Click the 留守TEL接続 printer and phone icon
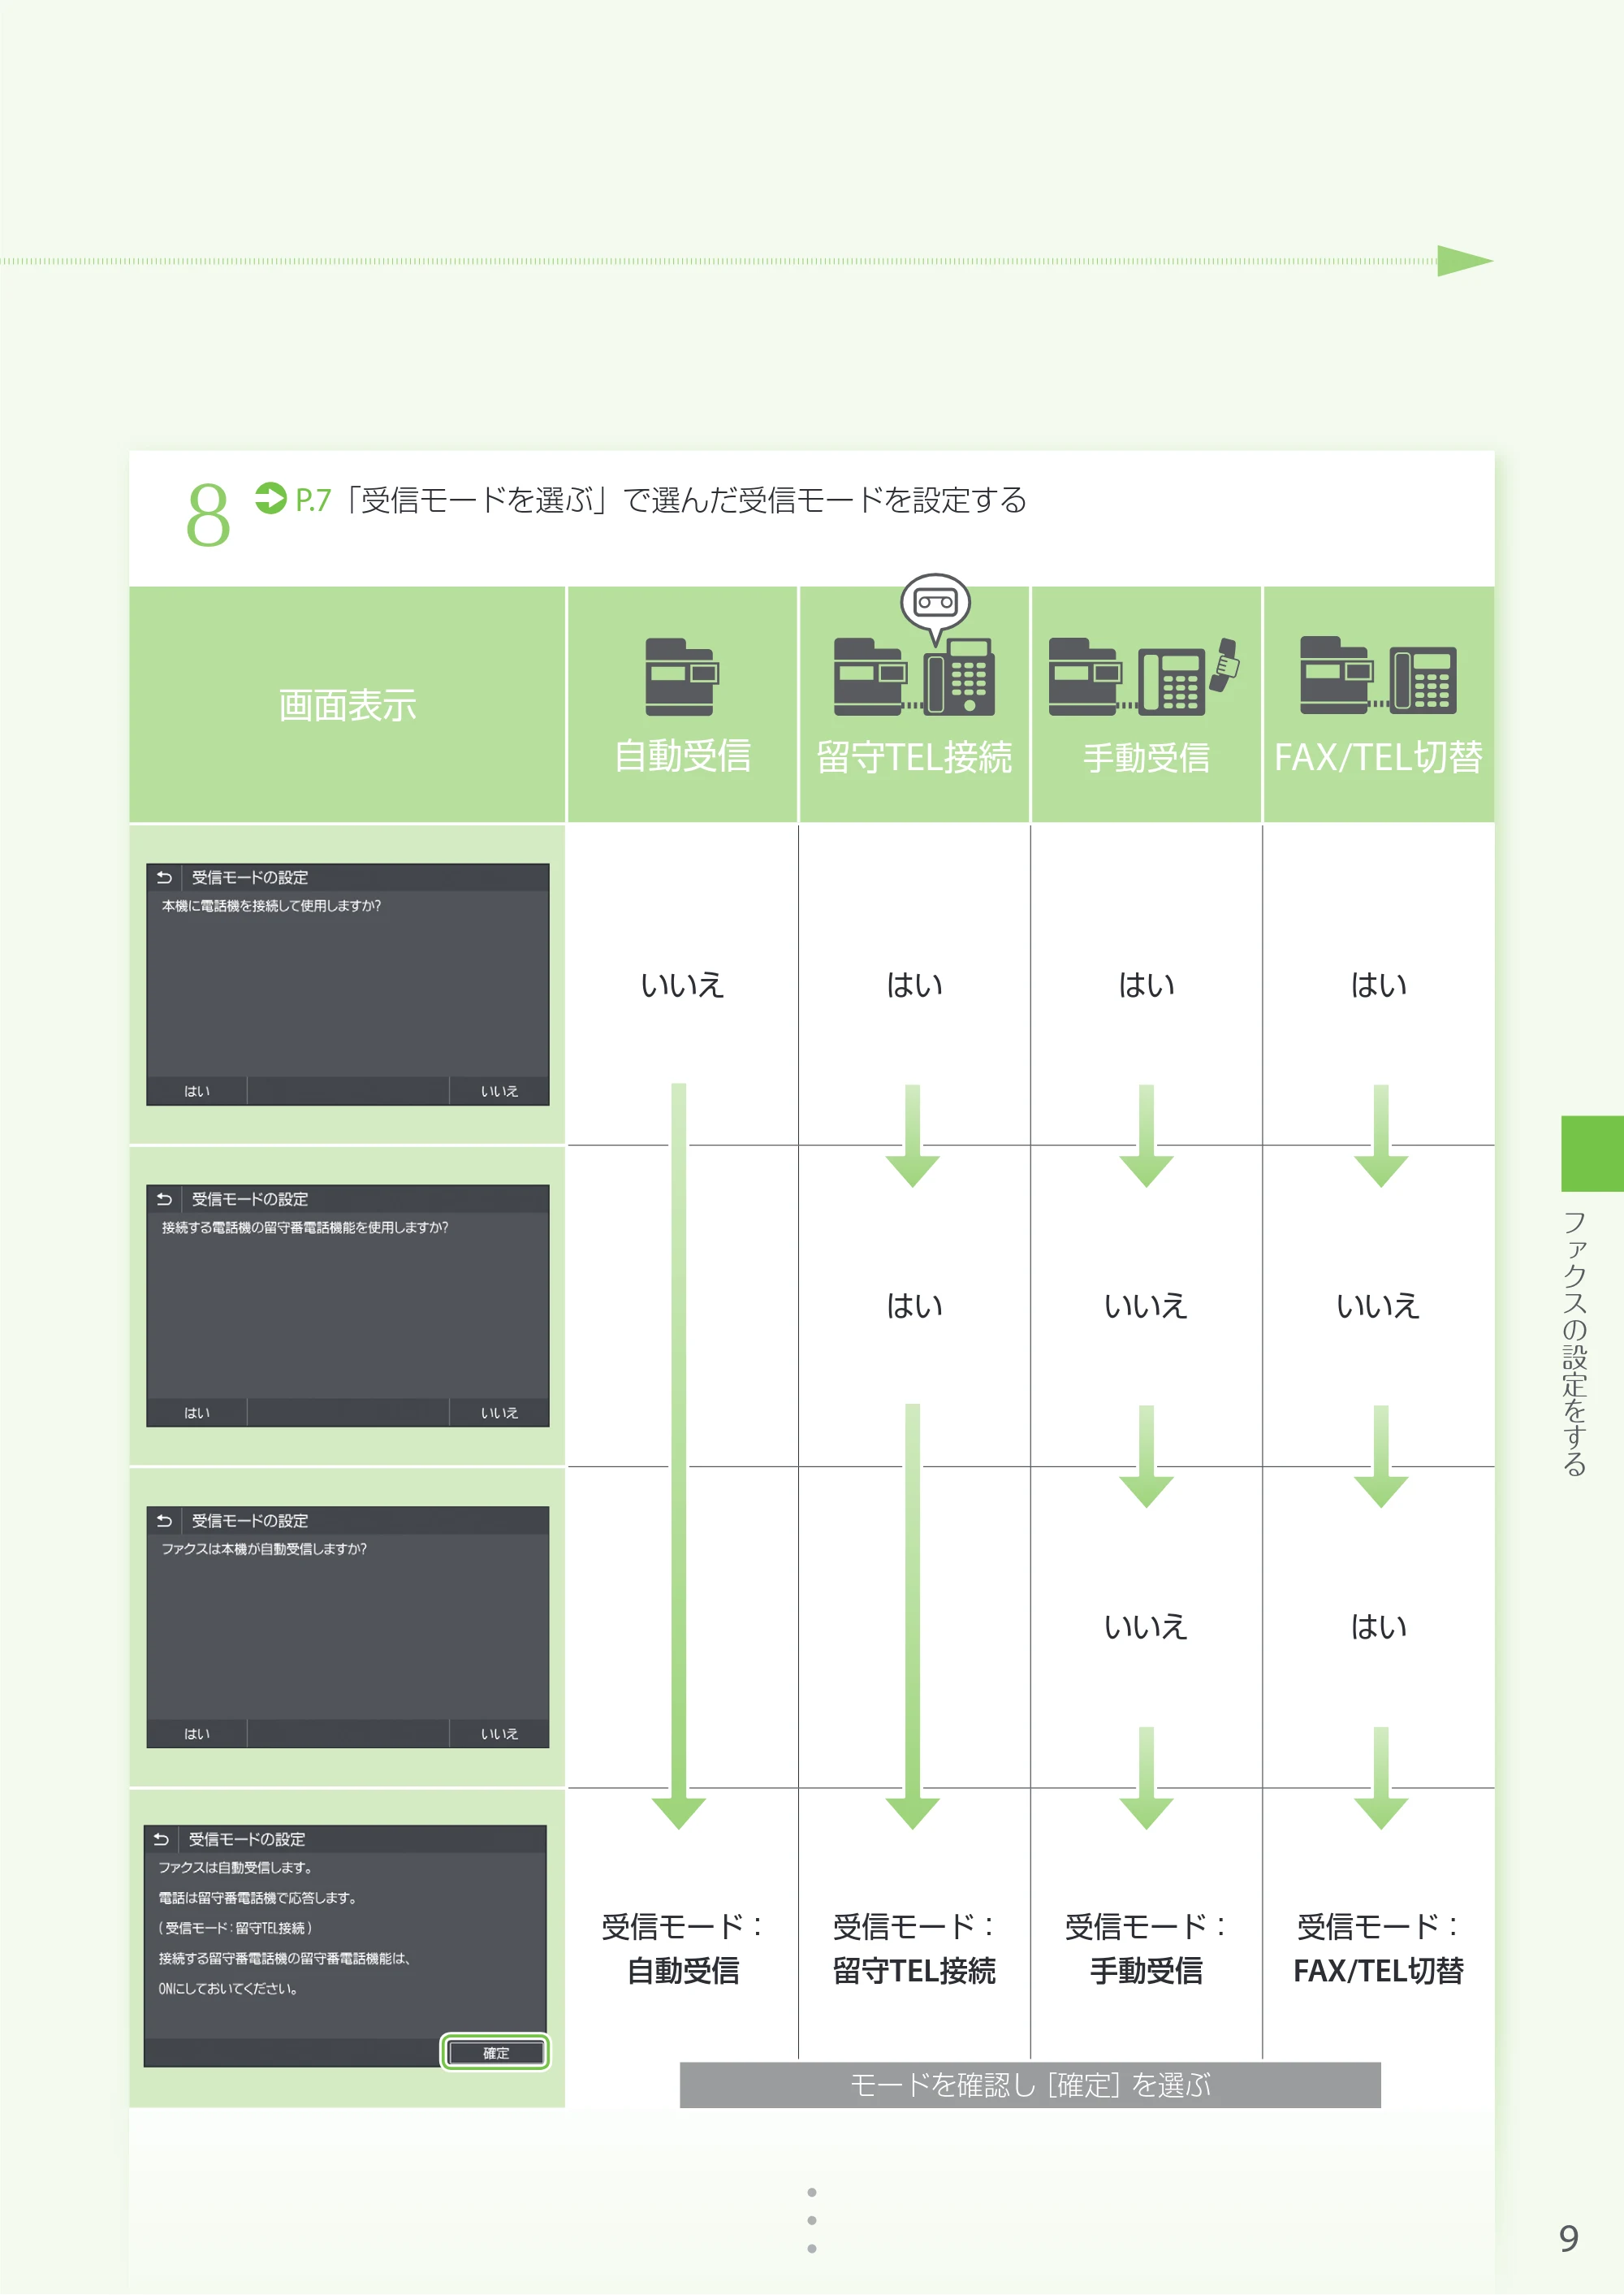This screenshot has width=1624, height=2295. [x=914, y=676]
